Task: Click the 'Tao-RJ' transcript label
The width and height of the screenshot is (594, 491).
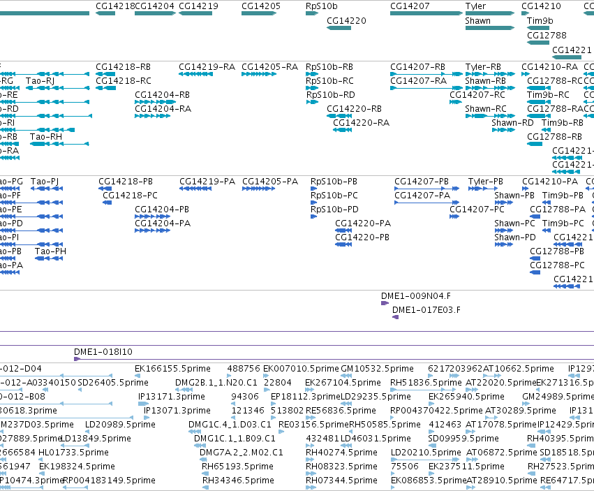Action: (x=40, y=81)
